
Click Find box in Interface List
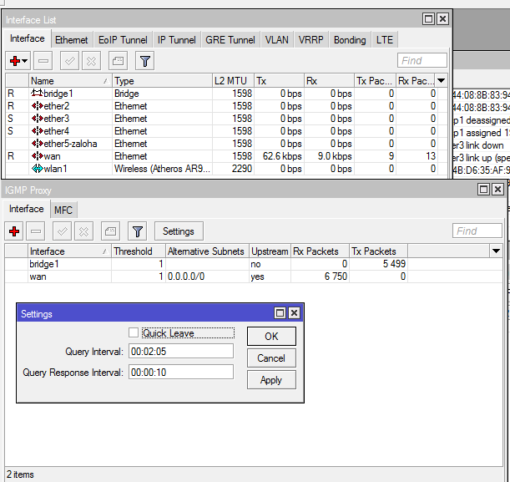click(x=422, y=60)
